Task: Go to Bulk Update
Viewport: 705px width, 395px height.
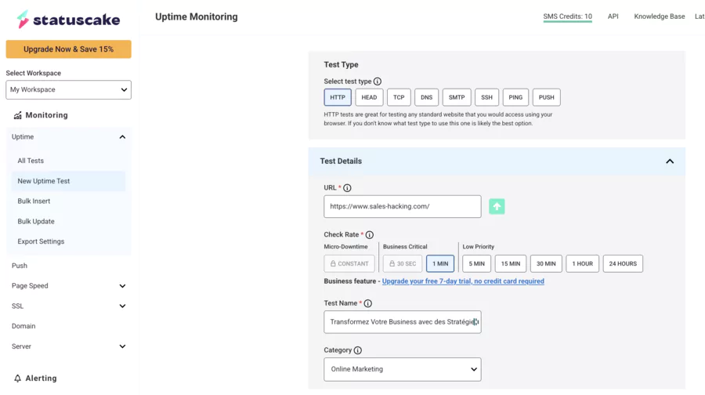Action: coord(36,221)
